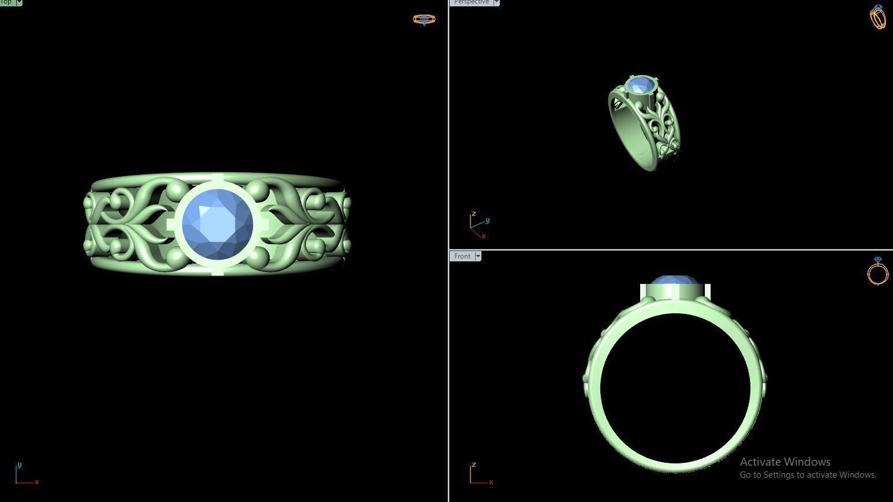Screen dimensions: 893x502
Task: Click the Top viewport title label
Action: 6,2
